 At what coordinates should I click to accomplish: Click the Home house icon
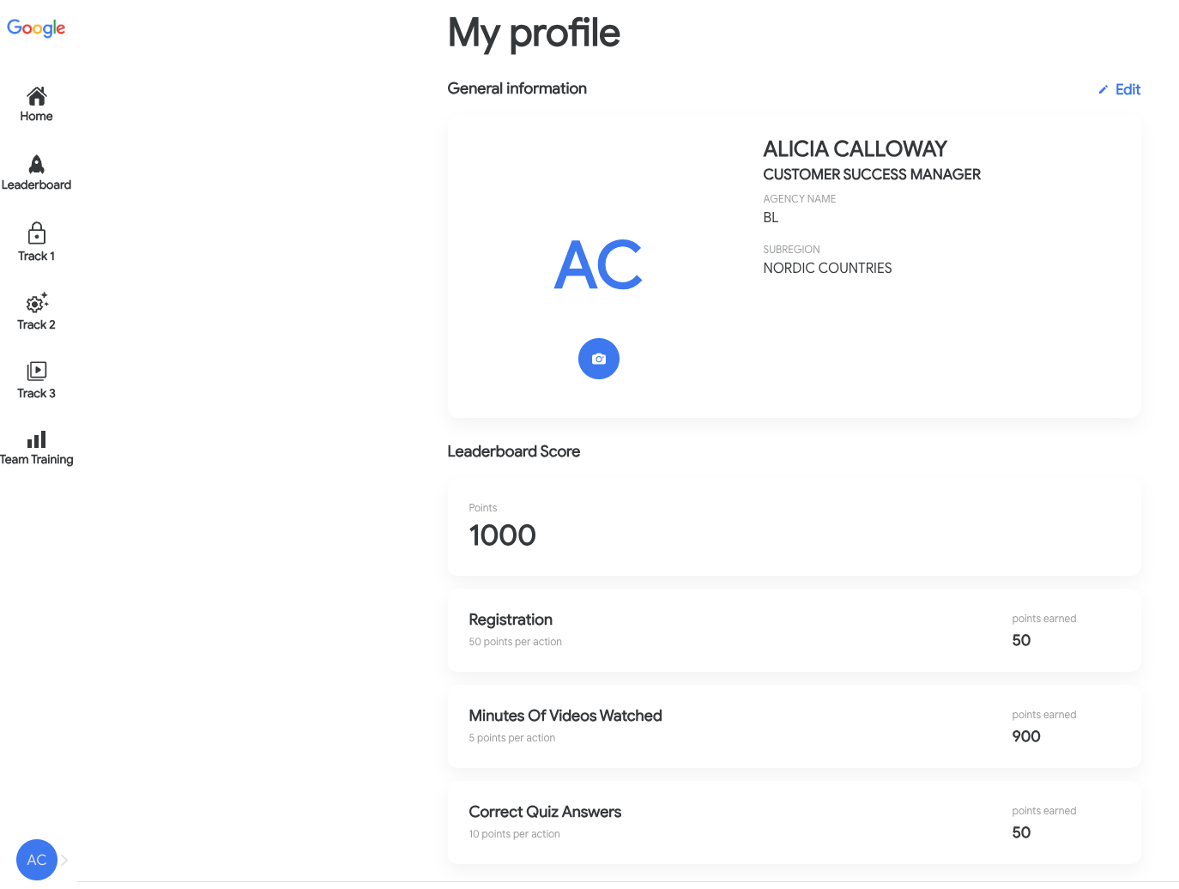click(36, 95)
